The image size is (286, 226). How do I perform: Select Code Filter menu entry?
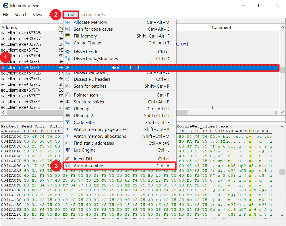coord(119,122)
